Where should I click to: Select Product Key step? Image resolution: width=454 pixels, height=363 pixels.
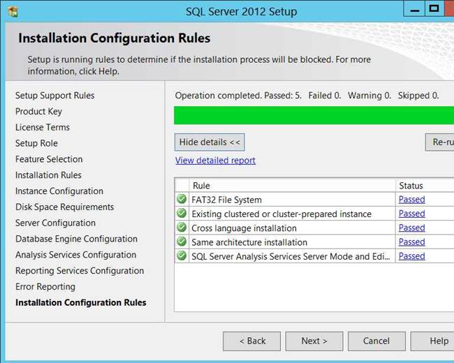coord(38,112)
